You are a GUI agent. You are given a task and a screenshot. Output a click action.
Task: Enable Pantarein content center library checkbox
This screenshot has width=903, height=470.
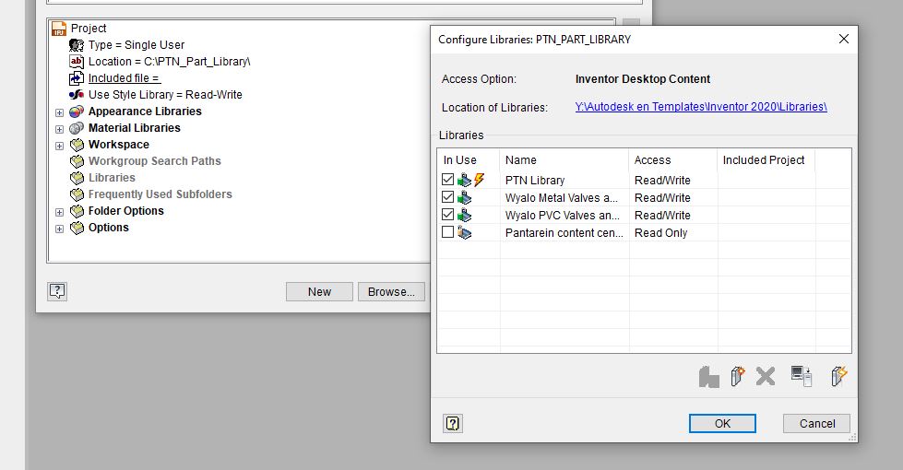pyautogui.click(x=447, y=232)
